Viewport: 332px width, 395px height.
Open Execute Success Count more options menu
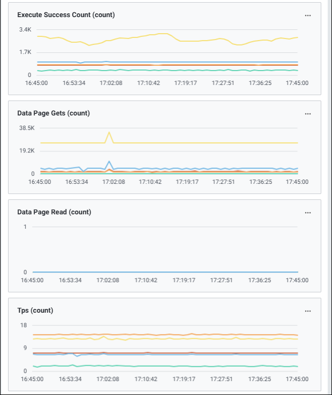[x=308, y=16]
